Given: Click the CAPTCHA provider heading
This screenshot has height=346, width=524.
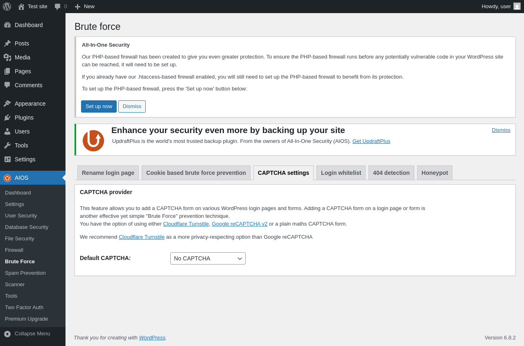Looking at the screenshot, I should pos(106,192).
